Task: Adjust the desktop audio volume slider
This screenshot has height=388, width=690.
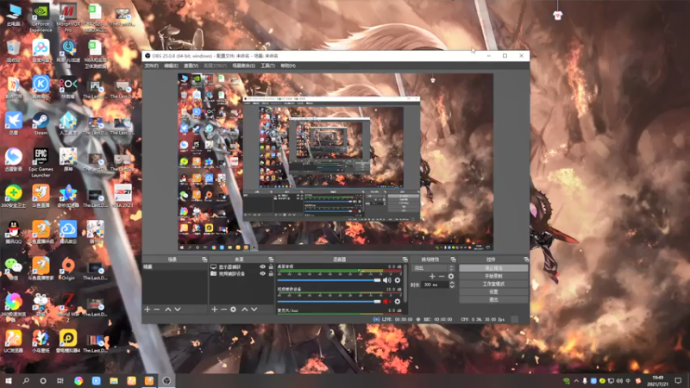Action: point(329,280)
